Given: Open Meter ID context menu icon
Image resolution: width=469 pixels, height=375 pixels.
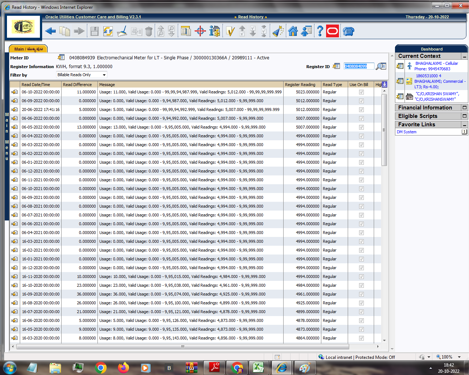Looking at the screenshot, I should point(61,57).
